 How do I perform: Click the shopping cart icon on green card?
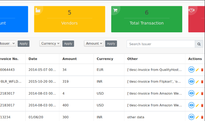click(x=115, y=10)
